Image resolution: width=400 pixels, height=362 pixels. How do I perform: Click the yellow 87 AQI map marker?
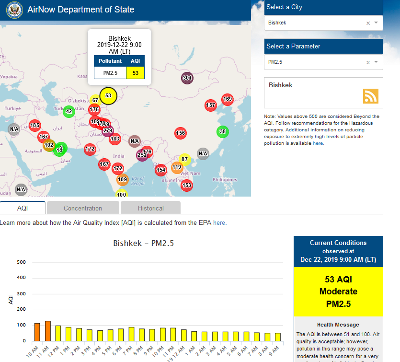click(x=185, y=159)
